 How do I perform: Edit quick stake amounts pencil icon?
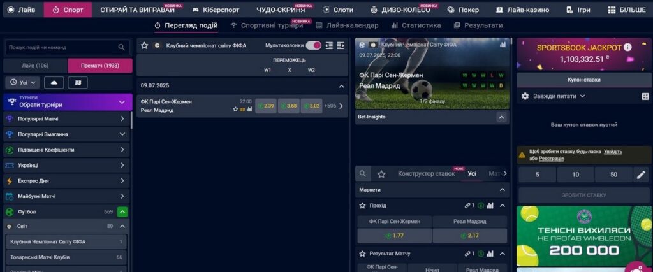[x=641, y=175]
